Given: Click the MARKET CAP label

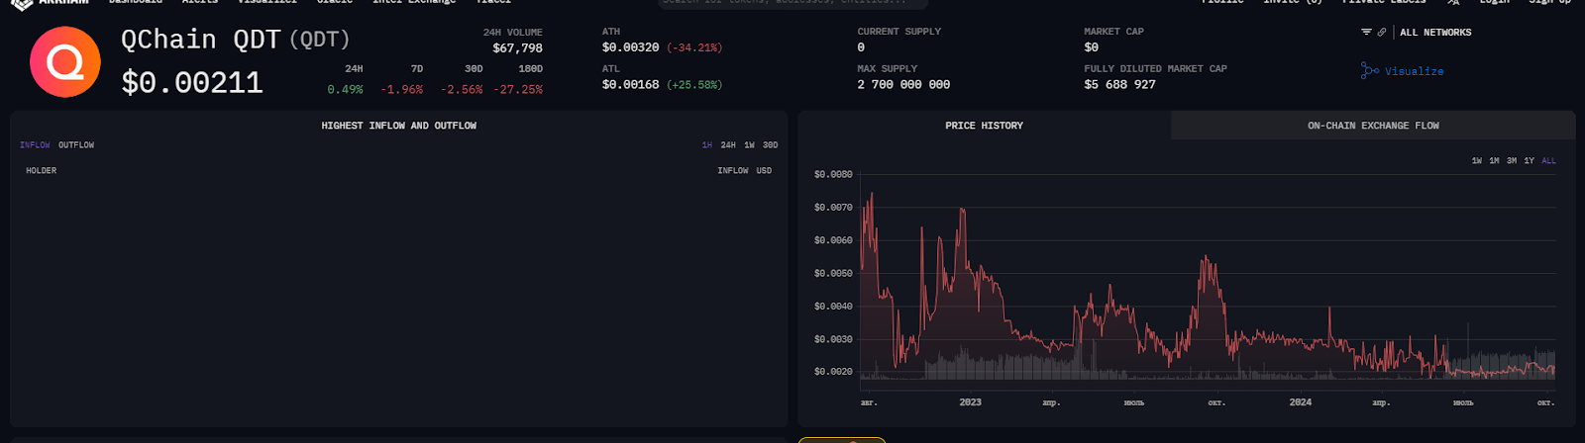Looking at the screenshot, I should (x=1113, y=32).
